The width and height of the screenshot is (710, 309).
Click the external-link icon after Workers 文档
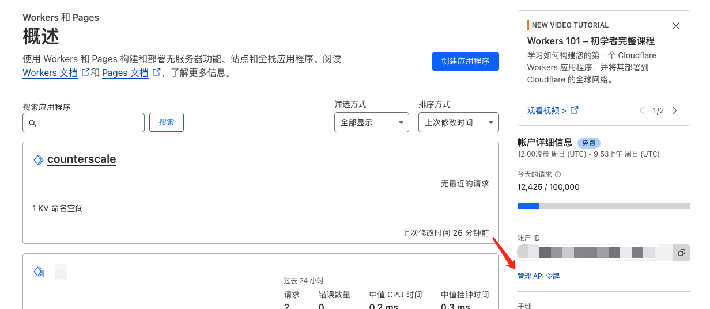(x=86, y=73)
